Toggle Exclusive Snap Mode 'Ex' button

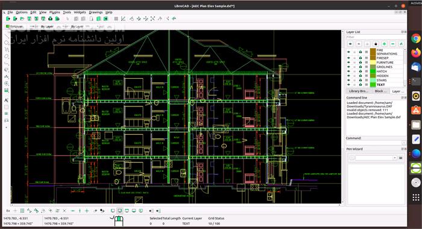tap(8, 211)
